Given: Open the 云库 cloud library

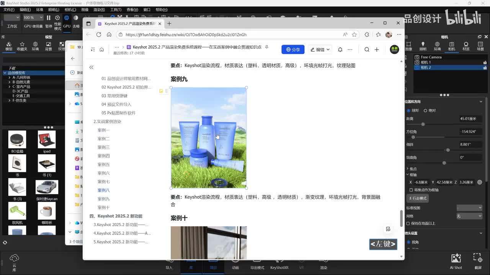Looking at the screenshot, I should coord(14,262).
